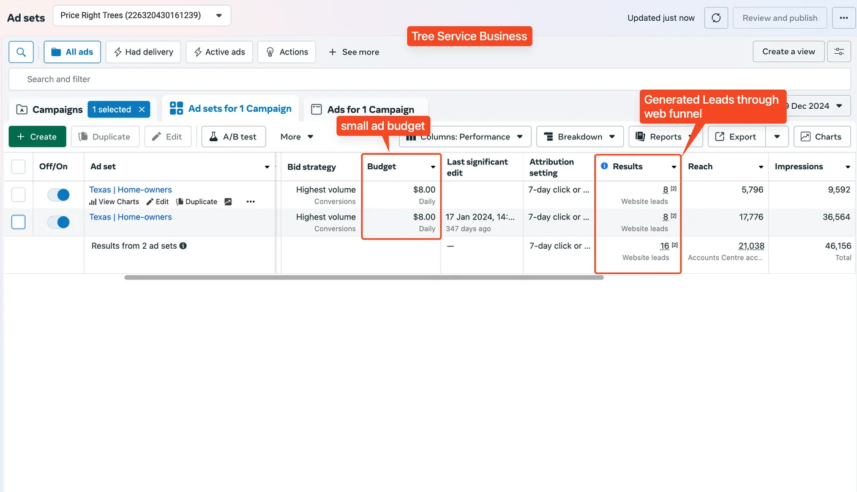The image size is (857, 492).
Task: Open the Price Right Trees account dropdown
Action: tap(142, 15)
